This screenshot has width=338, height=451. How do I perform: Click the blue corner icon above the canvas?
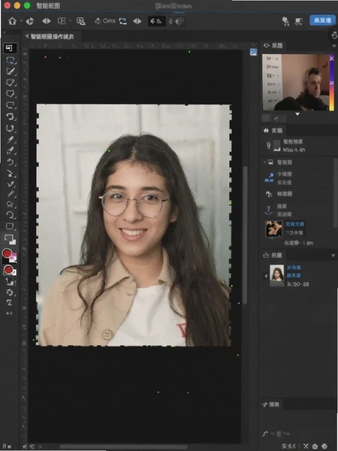(253, 52)
